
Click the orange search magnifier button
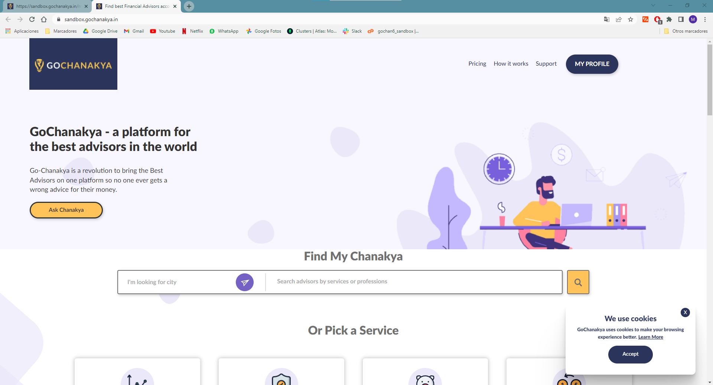pyautogui.click(x=578, y=282)
